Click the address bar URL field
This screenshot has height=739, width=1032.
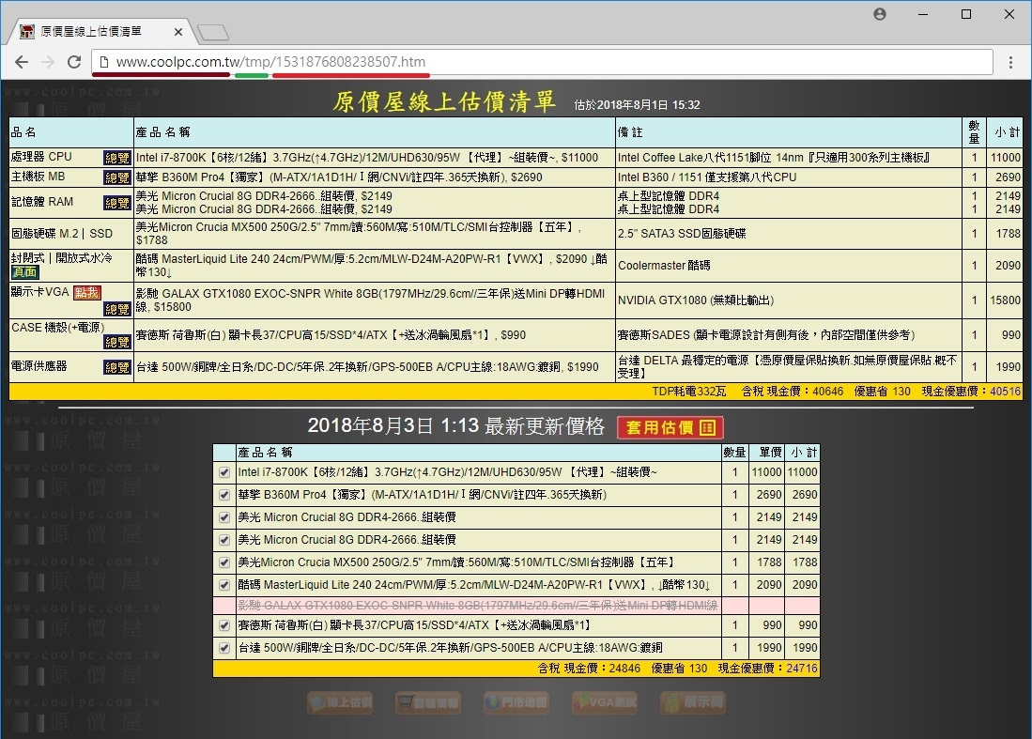[x=544, y=62]
